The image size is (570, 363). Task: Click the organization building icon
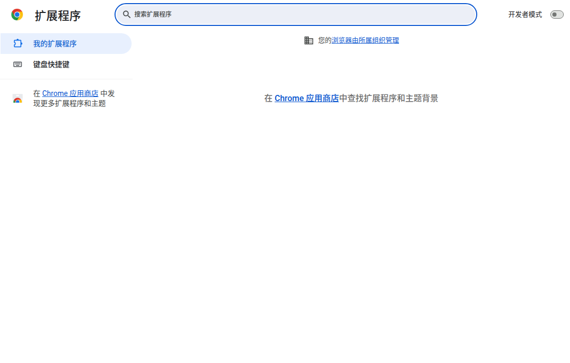pos(309,40)
